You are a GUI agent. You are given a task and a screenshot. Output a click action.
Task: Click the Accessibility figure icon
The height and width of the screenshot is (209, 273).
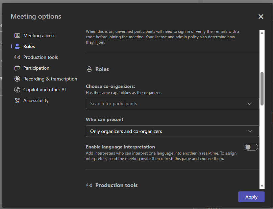(17, 100)
